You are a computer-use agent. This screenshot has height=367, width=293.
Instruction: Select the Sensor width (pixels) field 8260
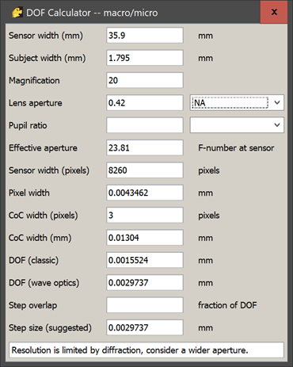(x=145, y=170)
